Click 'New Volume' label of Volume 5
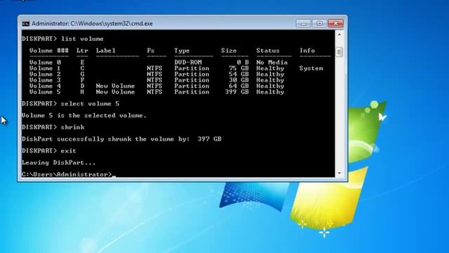This screenshot has width=449, height=253. [115, 92]
